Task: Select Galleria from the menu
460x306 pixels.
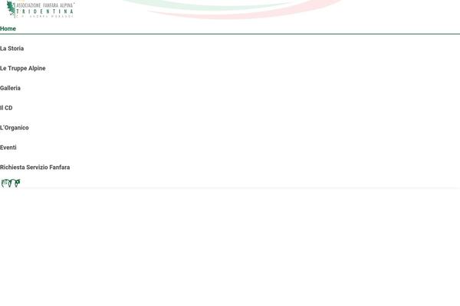Action: click(10, 88)
